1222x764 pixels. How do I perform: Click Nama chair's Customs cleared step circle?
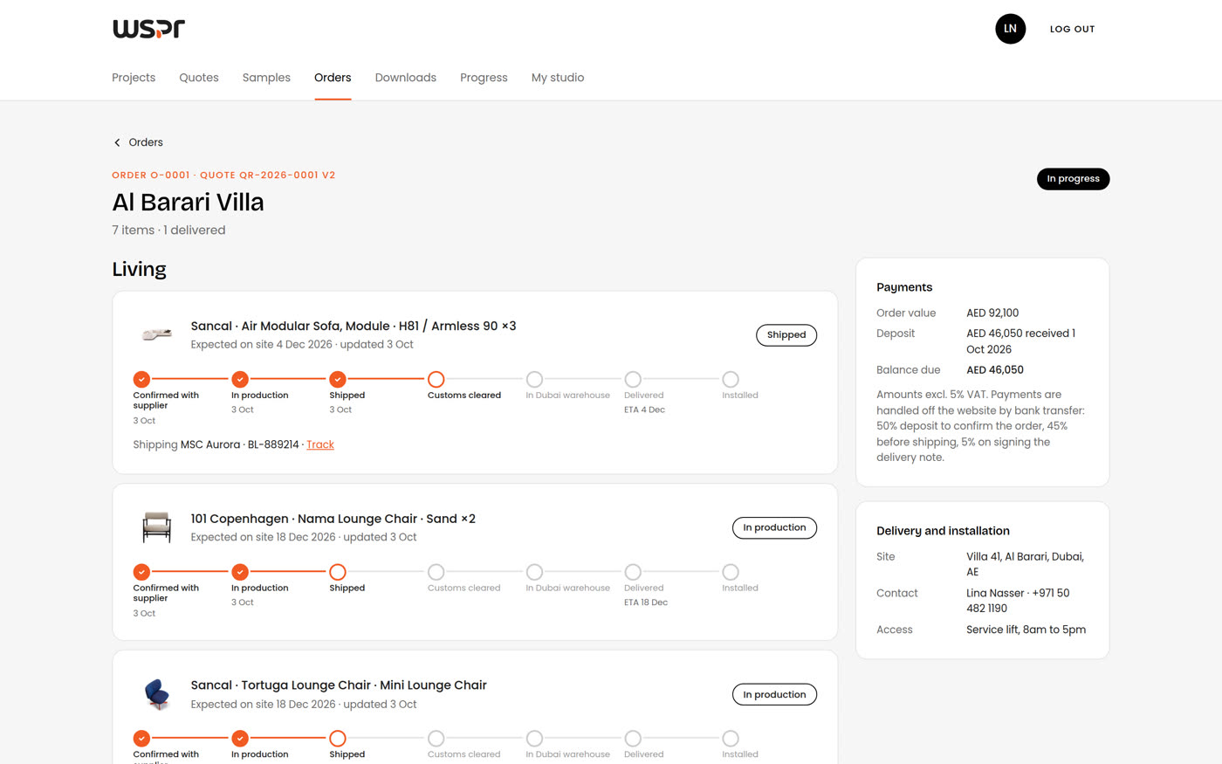click(x=436, y=572)
